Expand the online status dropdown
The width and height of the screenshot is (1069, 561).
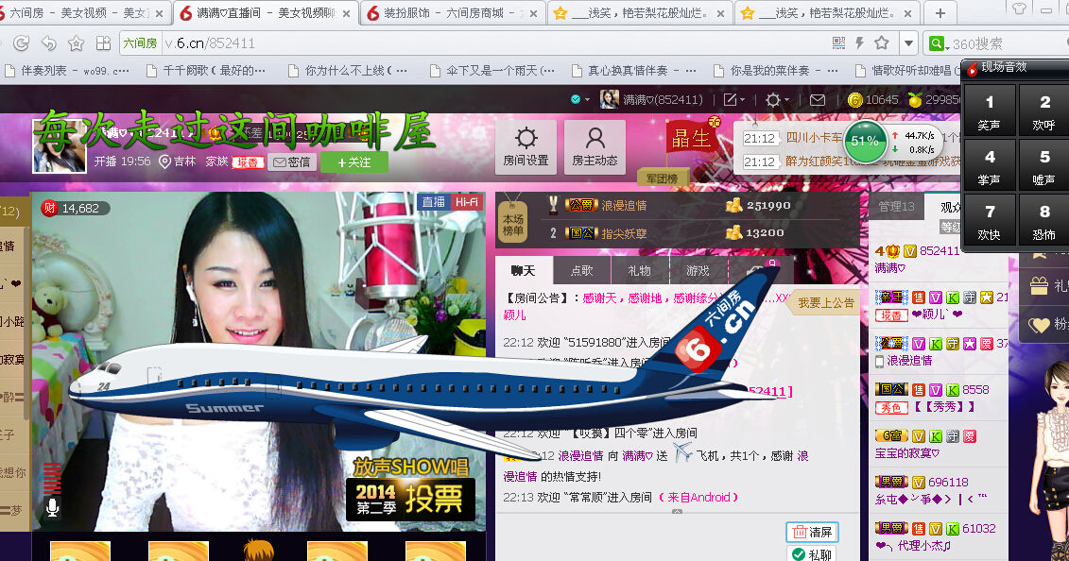[x=579, y=99]
